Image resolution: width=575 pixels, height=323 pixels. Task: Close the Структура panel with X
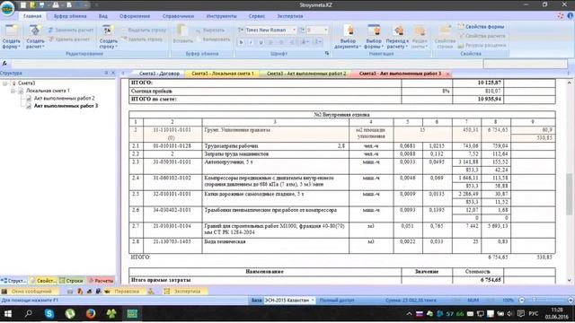pyautogui.click(x=113, y=73)
